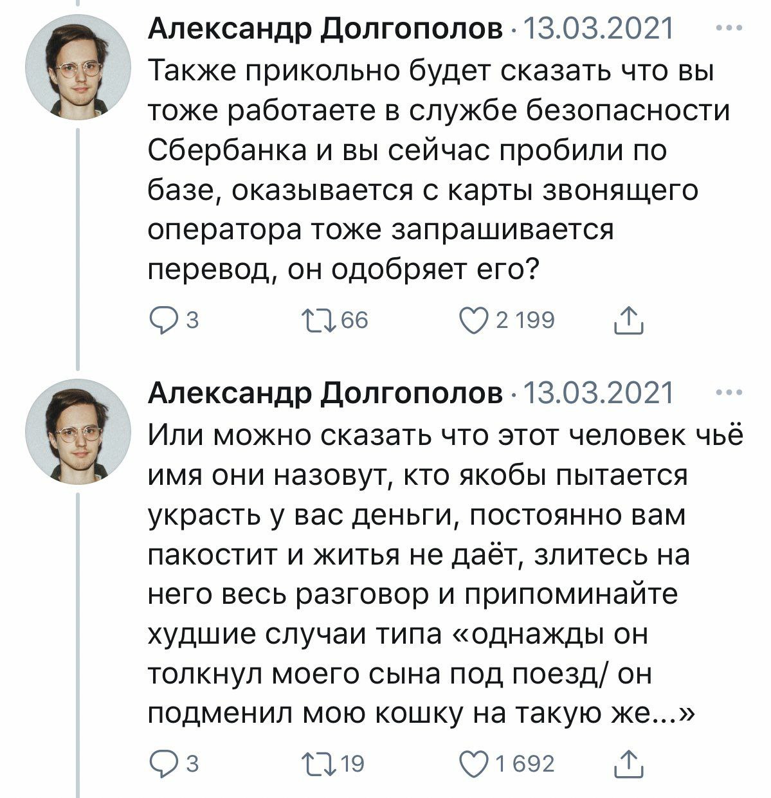Reply to the second tweet starting with «Или можно»
The image size is (771, 798).
161,763
